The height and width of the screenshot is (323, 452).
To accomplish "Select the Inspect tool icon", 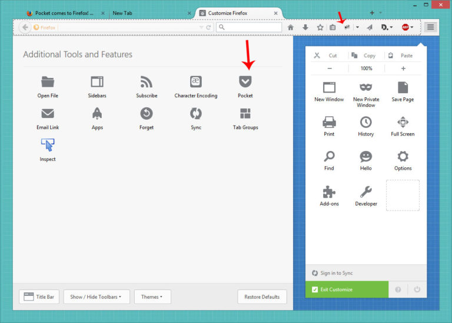I will click(x=48, y=145).
